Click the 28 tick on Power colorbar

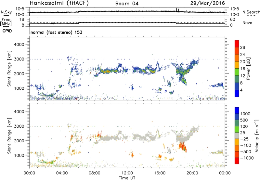242,47
